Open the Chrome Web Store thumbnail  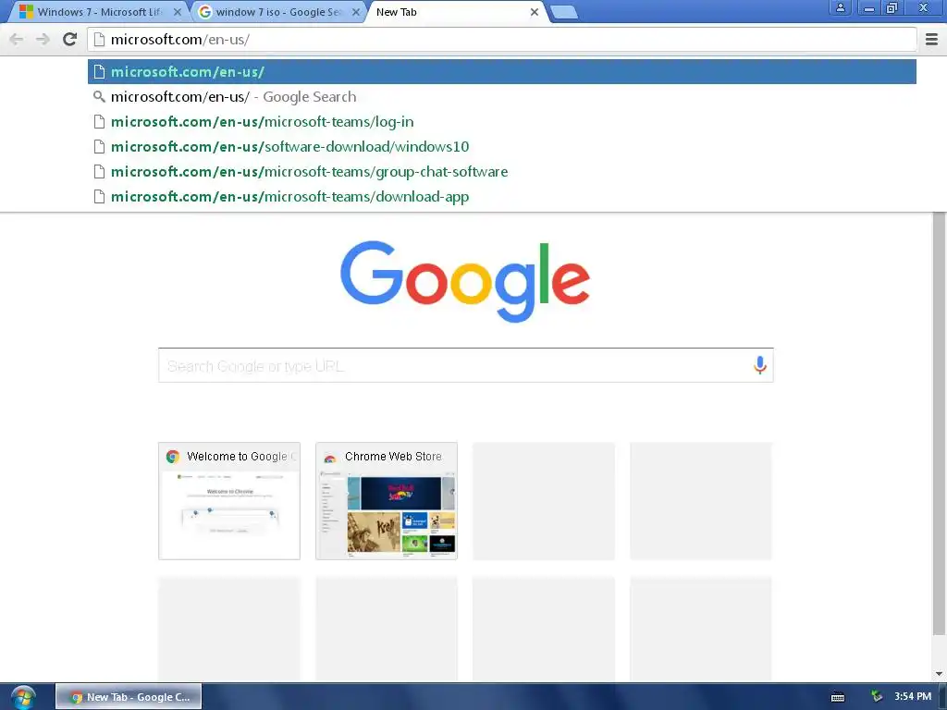click(x=387, y=501)
